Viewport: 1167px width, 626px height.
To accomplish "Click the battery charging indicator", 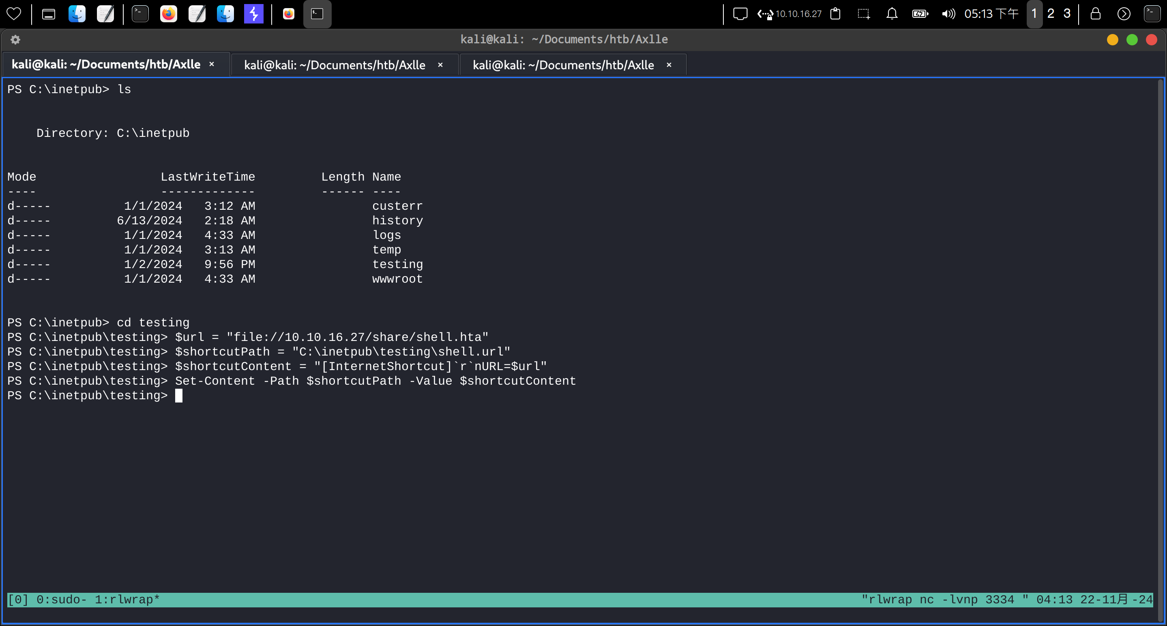I will point(920,14).
